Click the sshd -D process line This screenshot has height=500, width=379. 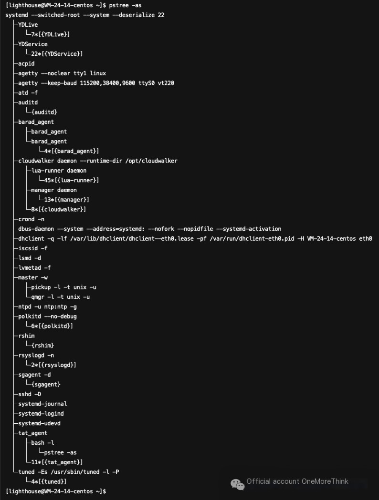[x=30, y=394]
